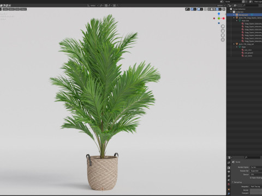Open the properties editor type menu
Screen dimensions: 262x196
[x=230, y=157]
